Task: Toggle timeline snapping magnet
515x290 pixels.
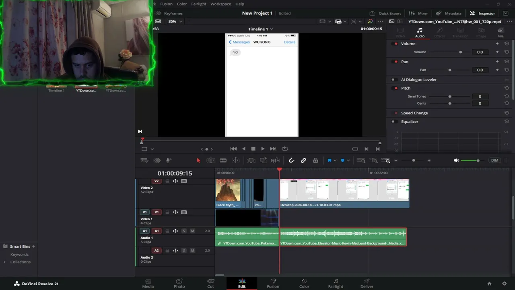Action: 291,160
